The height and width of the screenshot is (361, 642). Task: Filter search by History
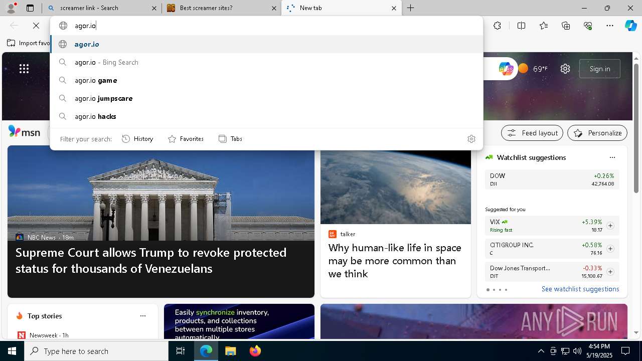[137, 139]
